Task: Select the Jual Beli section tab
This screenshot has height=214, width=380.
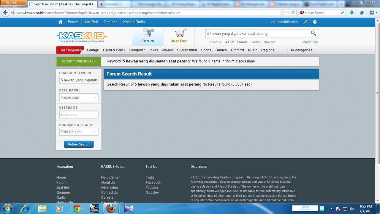Action: (x=179, y=36)
